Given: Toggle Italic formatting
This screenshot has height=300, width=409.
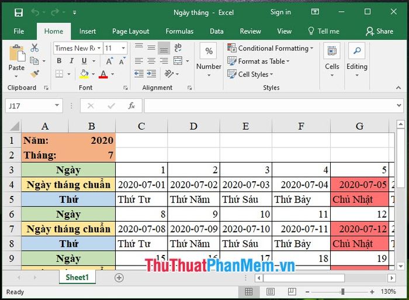Looking at the screenshot, I should (71, 61).
